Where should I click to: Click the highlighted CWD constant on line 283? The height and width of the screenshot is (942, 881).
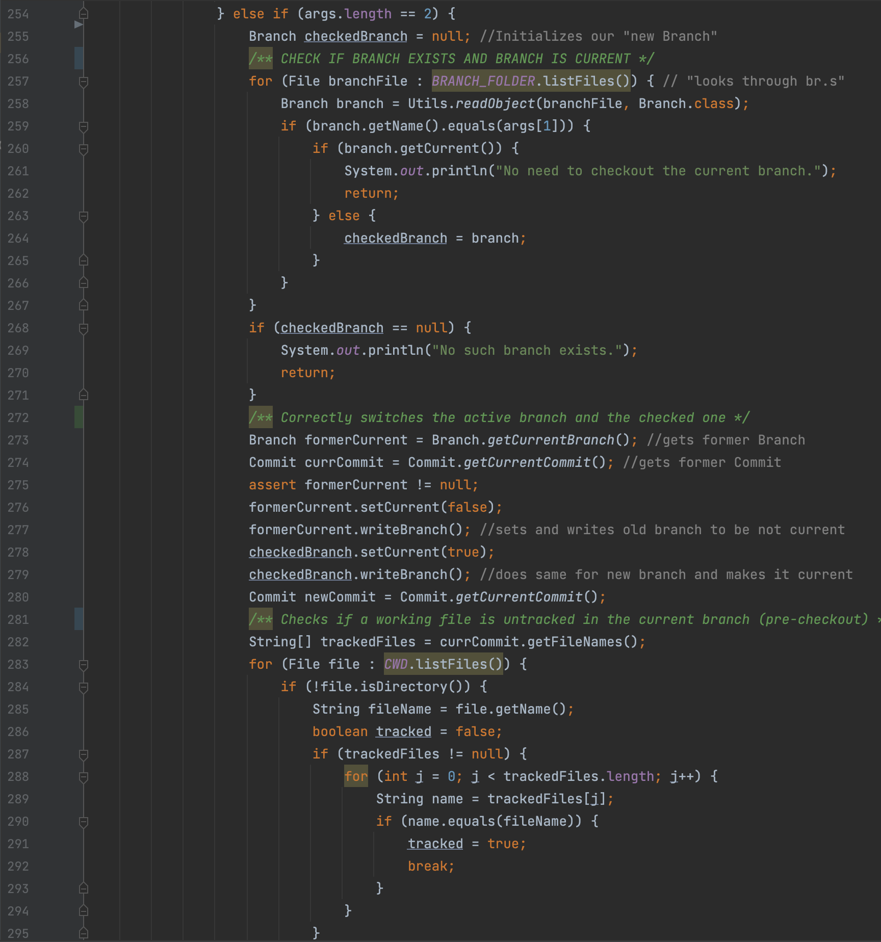396,664
